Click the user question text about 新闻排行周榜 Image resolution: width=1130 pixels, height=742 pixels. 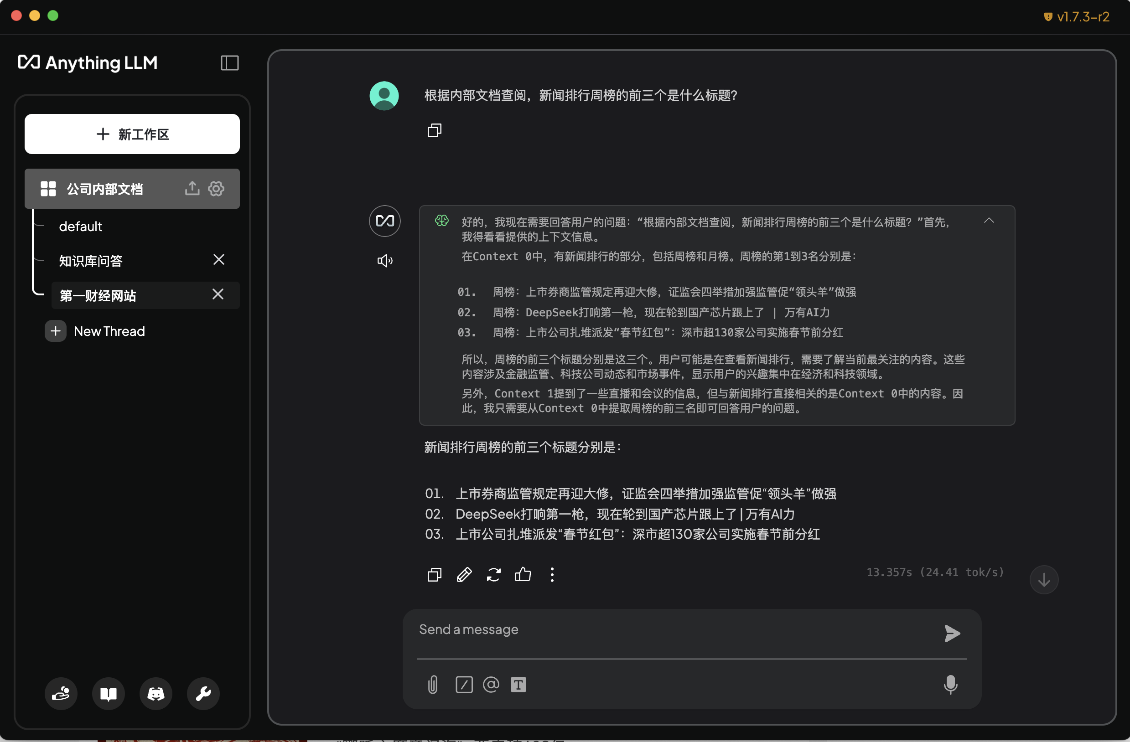point(581,95)
